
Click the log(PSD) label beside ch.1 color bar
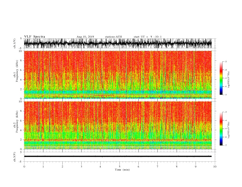229,80
